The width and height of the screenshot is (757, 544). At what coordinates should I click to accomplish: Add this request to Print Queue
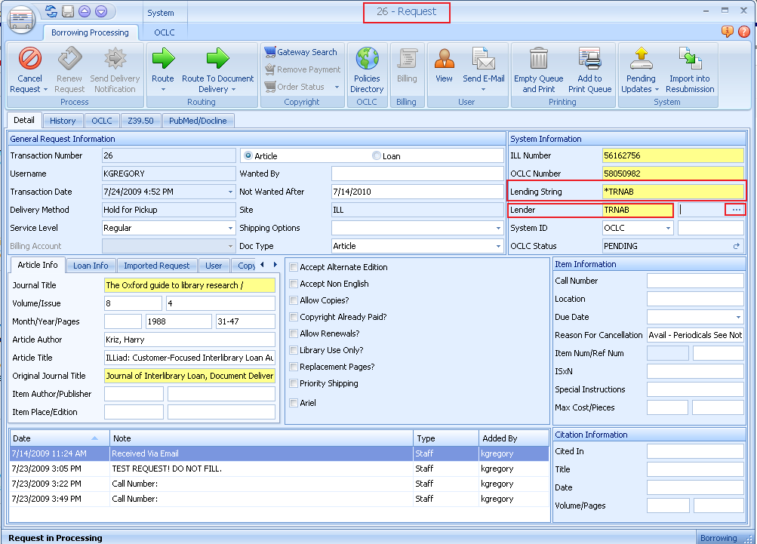[x=589, y=68]
